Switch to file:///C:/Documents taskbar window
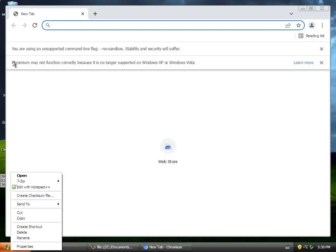This screenshot has height=252, width=336. coord(113,247)
